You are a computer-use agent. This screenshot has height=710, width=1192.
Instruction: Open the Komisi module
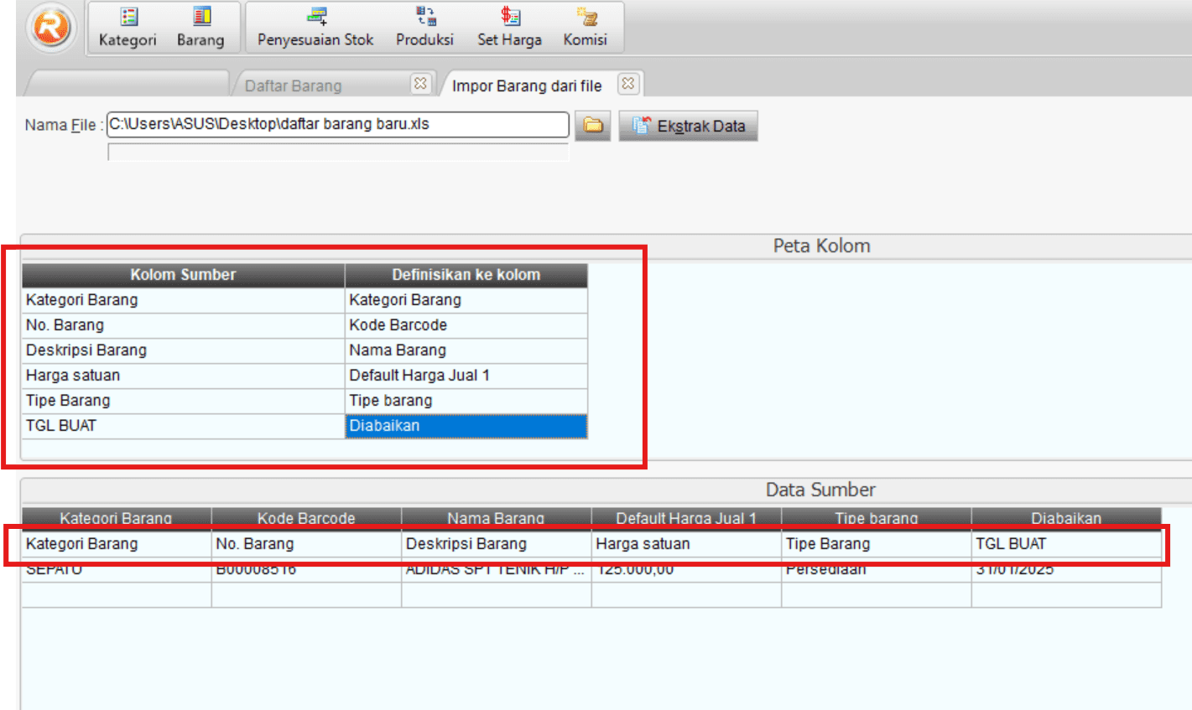586,27
